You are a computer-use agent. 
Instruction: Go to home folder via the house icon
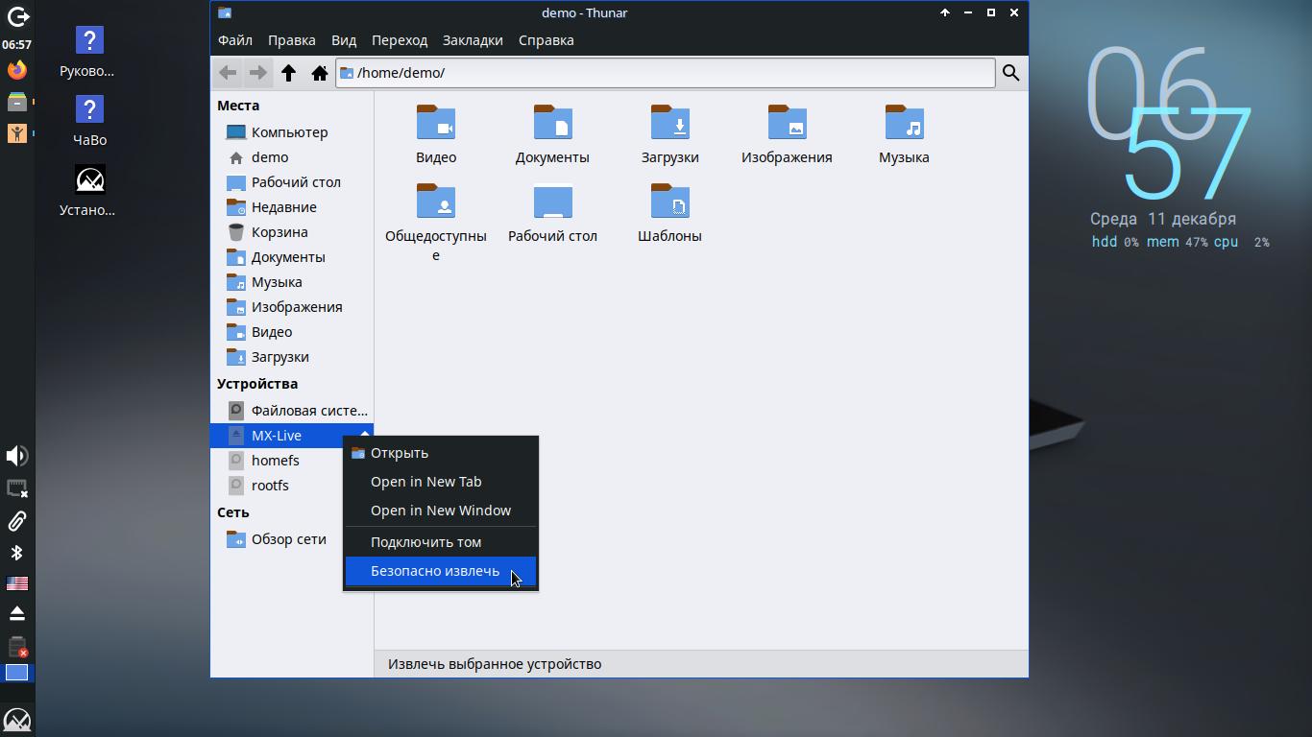pos(319,73)
